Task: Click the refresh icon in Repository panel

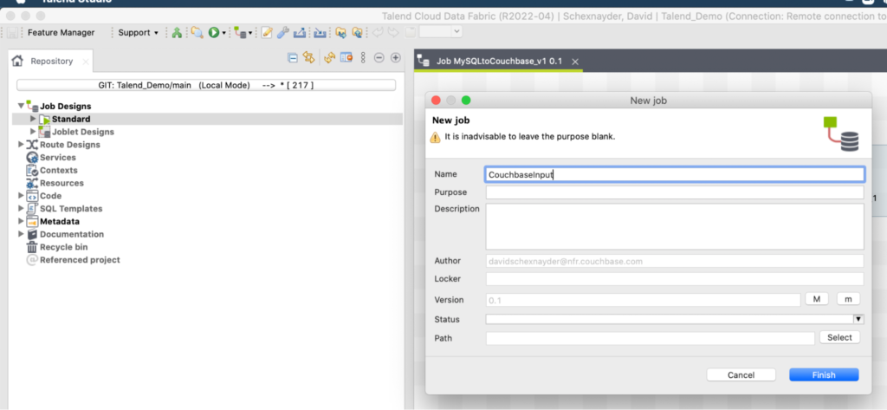Action: [330, 57]
